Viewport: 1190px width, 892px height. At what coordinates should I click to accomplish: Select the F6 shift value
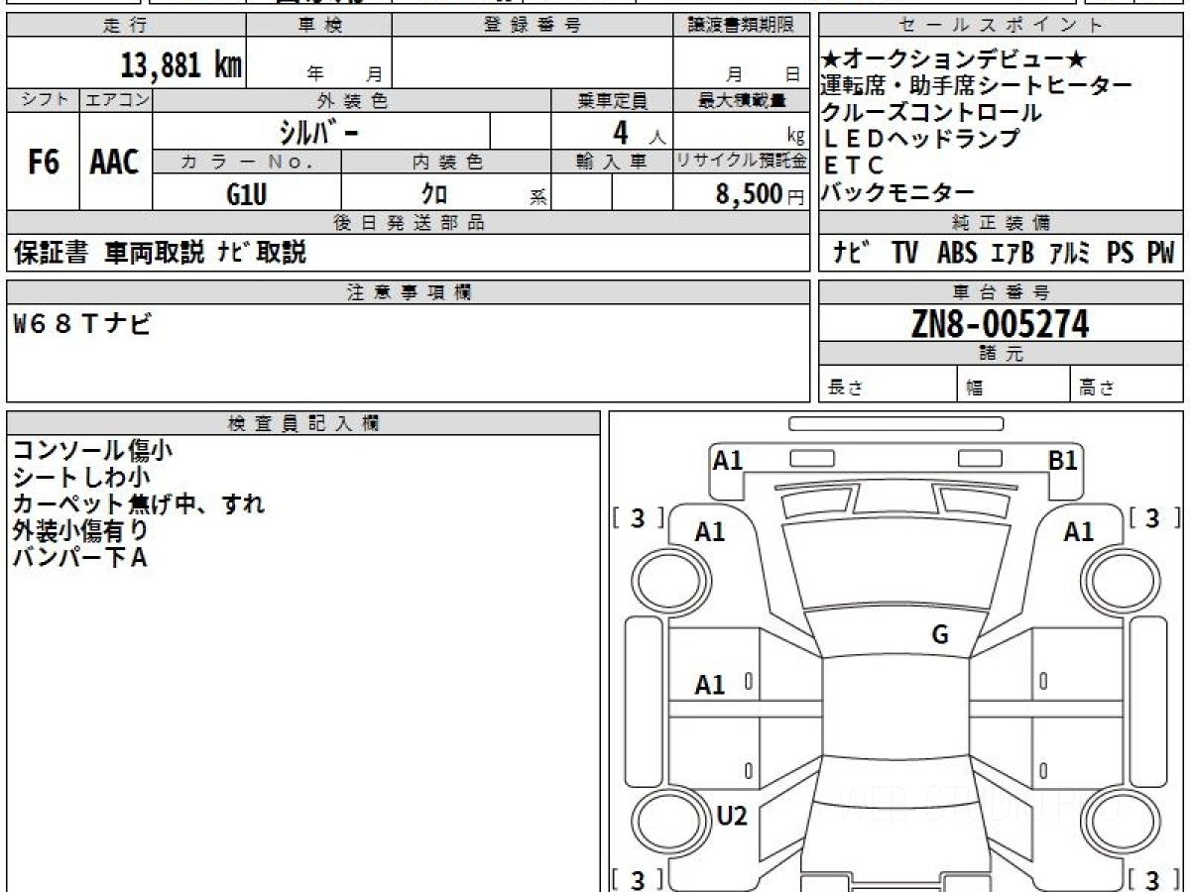tap(43, 163)
